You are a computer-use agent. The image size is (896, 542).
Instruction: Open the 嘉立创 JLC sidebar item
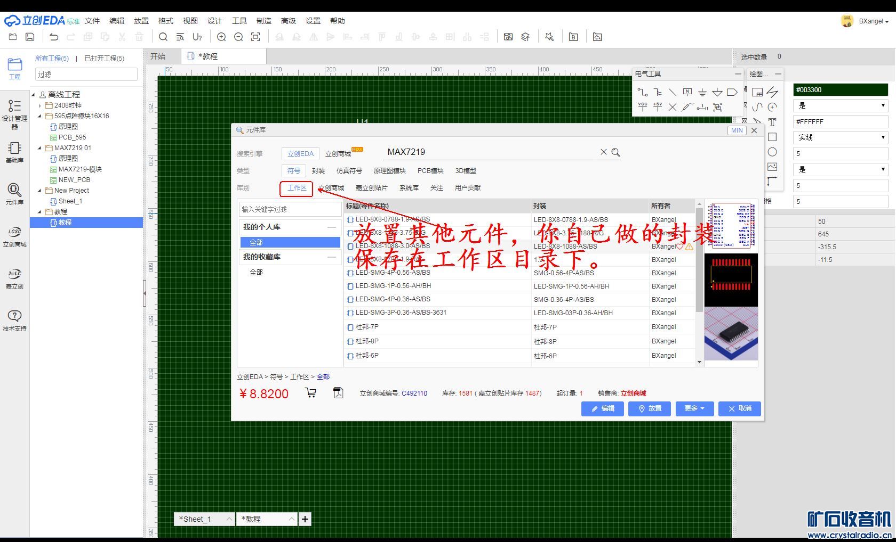pyautogui.click(x=14, y=278)
